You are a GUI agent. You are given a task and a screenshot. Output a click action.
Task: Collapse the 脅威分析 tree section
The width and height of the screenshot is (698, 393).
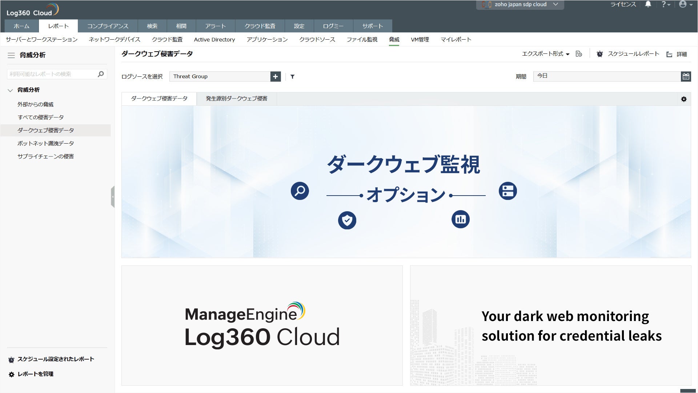(x=10, y=90)
